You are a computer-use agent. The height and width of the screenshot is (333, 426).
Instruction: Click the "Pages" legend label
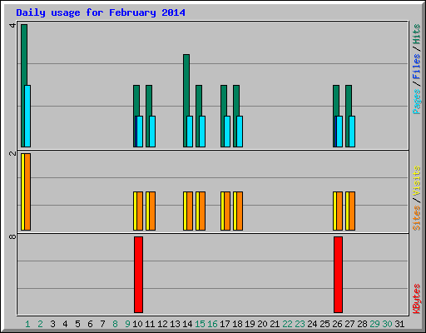click(x=417, y=102)
